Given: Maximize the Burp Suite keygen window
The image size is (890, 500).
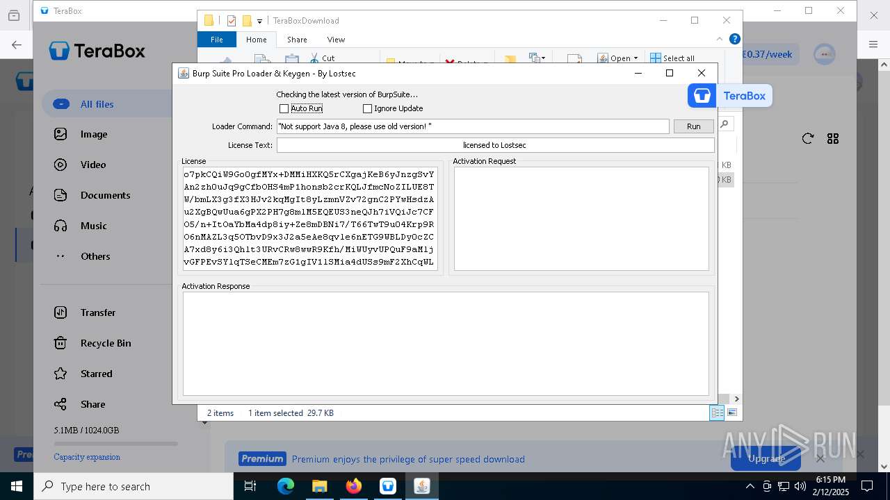Looking at the screenshot, I should [x=669, y=73].
